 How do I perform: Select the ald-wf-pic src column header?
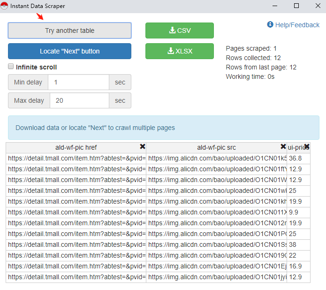pyautogui.click(x=216, y=147)
